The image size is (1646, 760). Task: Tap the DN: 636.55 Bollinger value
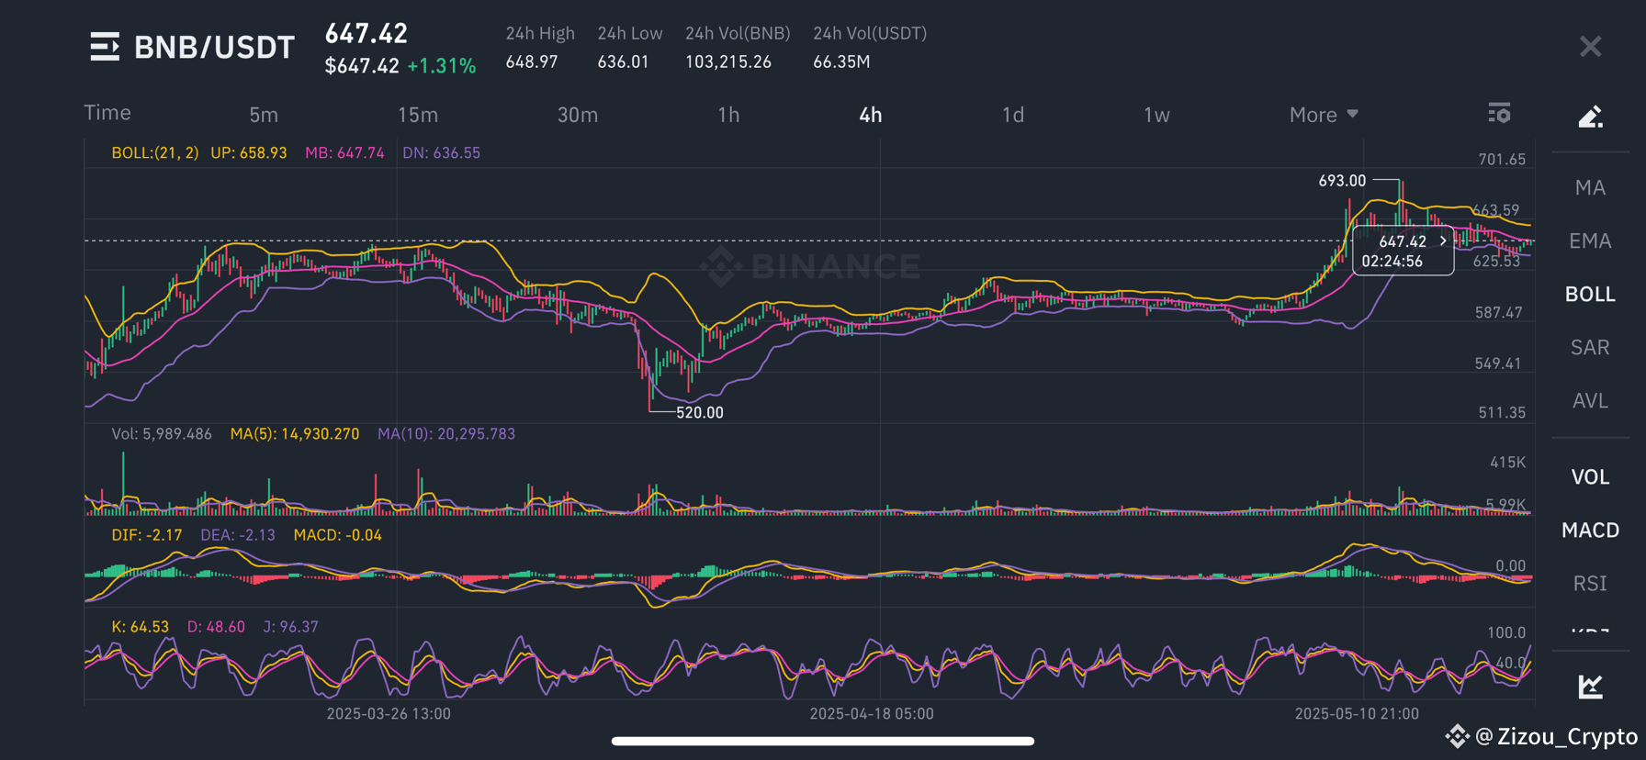tap(442, 153)
